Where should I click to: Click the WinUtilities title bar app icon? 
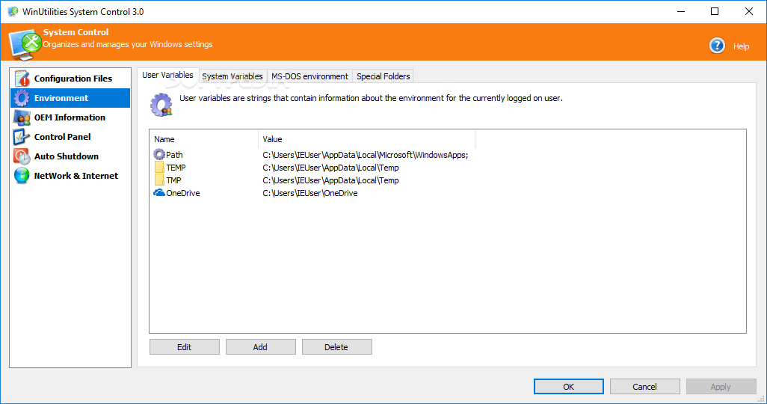tap(13, 11)
